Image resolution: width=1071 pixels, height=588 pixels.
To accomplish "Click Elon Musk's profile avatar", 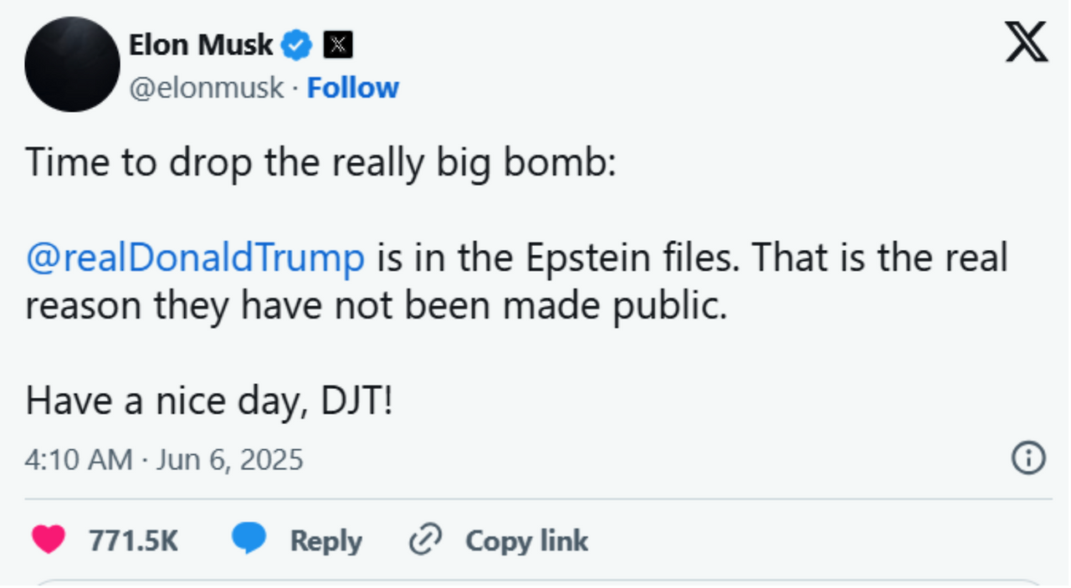I will point(72,64).
